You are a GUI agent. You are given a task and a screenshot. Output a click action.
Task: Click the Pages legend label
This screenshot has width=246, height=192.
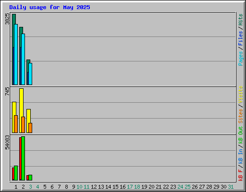[x=240, y=59]
